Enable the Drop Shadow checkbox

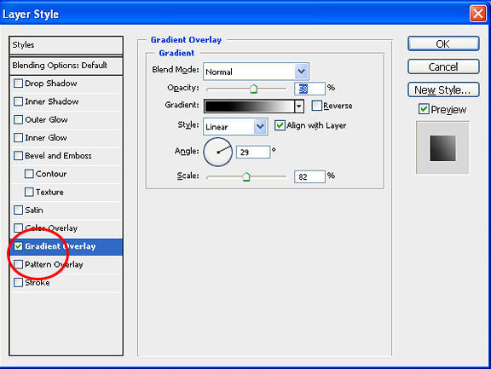[18, 84]
